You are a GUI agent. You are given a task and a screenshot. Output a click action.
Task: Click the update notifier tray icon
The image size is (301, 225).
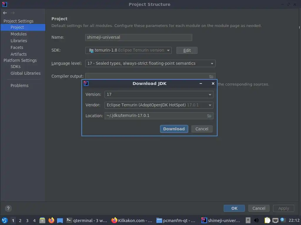[282, 220]
